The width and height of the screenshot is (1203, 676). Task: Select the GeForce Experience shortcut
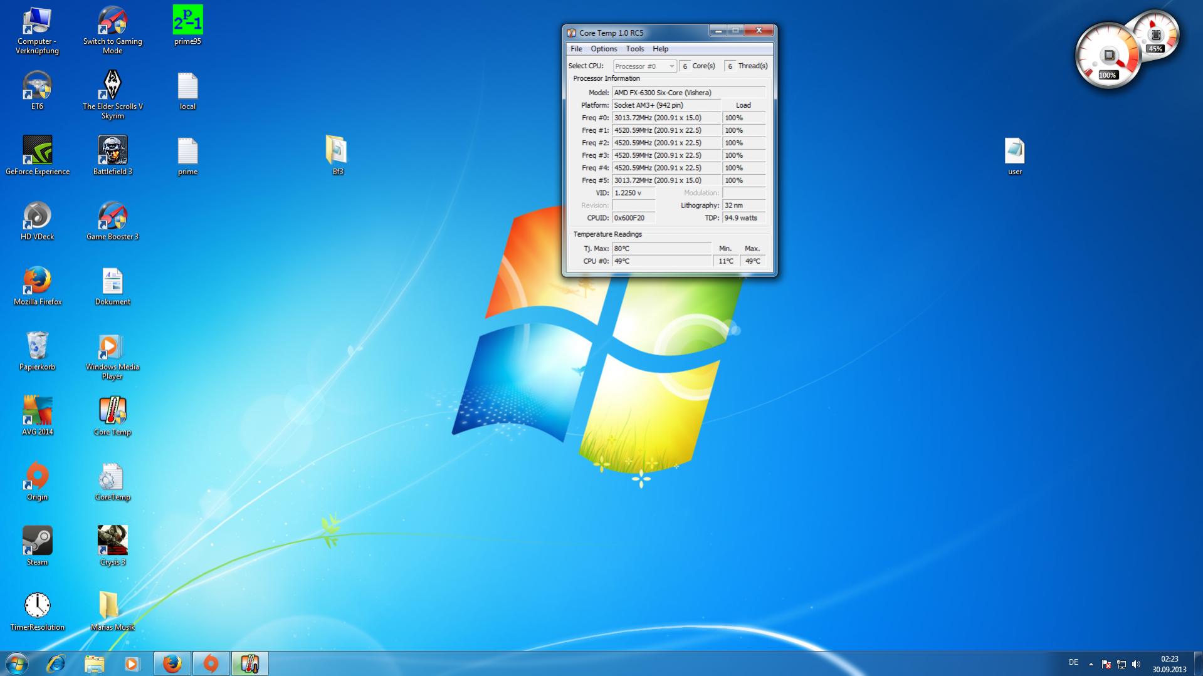(37, 156)
